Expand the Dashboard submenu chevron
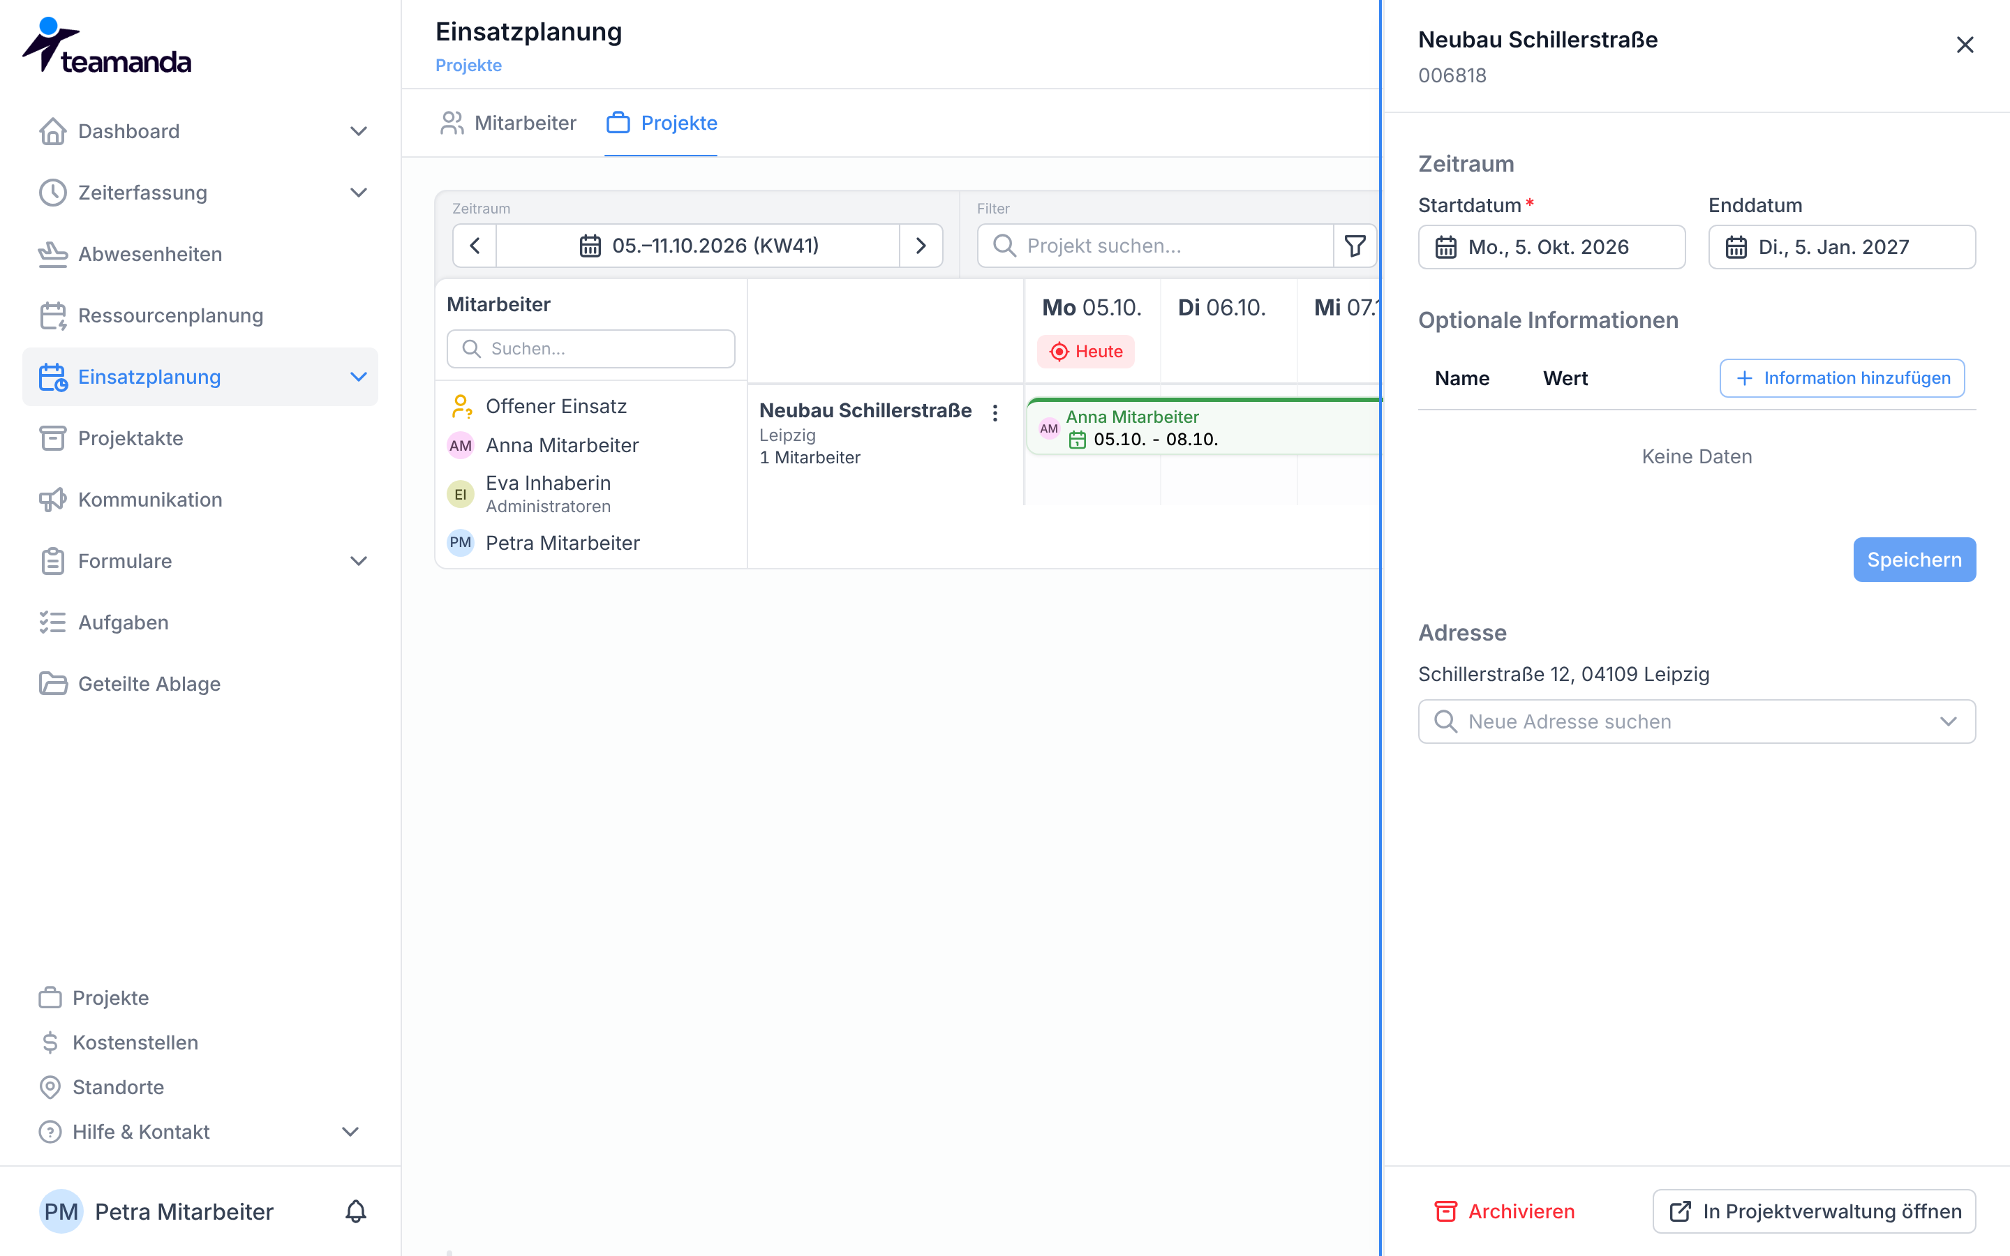This screenshot has width=2010, height=1256. tap(358, 131)
